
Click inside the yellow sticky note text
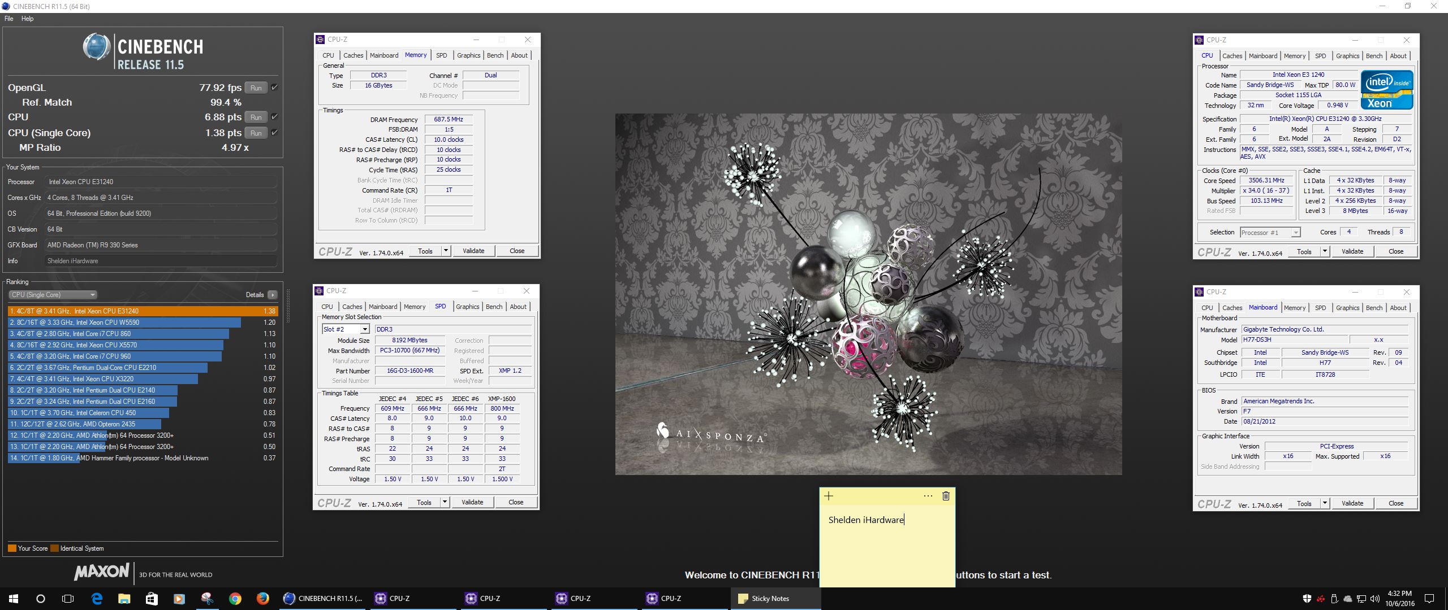tap(866, 520)
